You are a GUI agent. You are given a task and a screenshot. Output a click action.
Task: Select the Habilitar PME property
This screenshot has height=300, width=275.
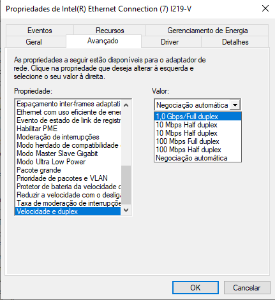68,129
